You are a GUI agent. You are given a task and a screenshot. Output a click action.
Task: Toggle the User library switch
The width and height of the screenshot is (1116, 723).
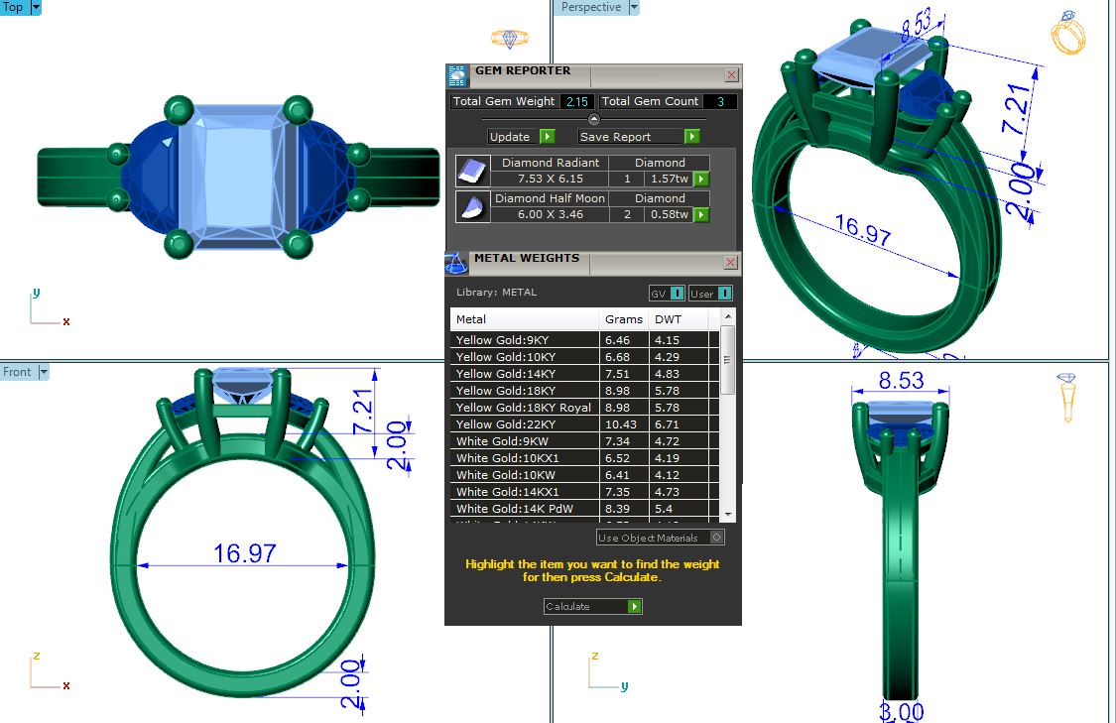click(x=711, y=293)
